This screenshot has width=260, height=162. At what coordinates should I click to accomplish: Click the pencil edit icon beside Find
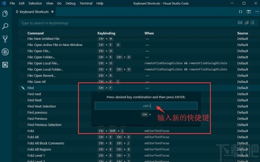pyautogui.click(x=23, y=88)
